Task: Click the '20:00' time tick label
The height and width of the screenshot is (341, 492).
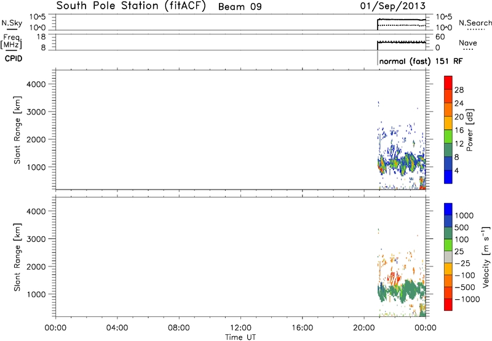Action: pyautogui.click(x=364, y=328)
